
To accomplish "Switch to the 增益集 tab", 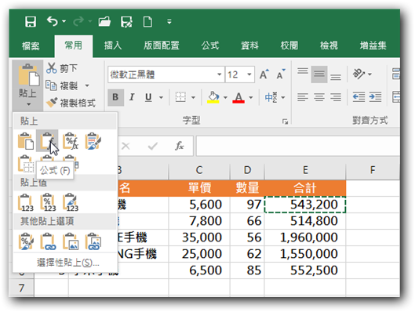I will (373, 45).
